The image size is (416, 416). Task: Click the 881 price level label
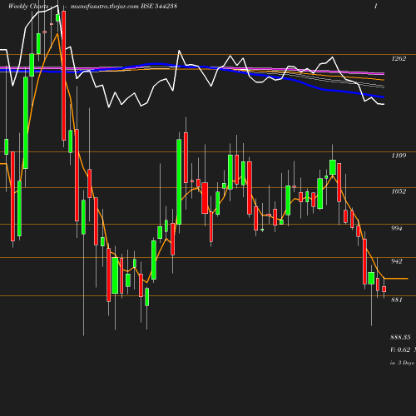396,300
